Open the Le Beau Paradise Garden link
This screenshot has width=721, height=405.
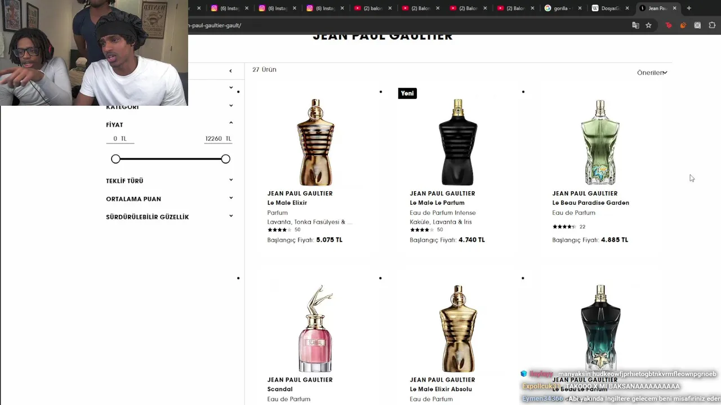591,202
